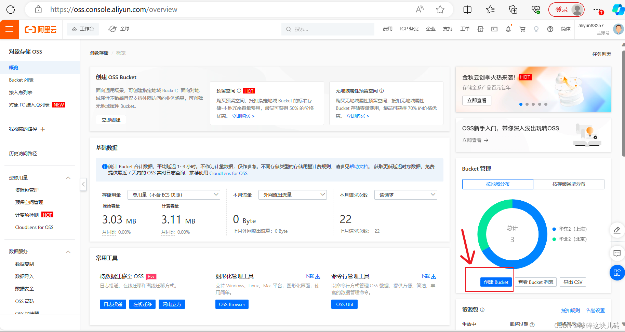
Task: Click the lightbulb tips icon
Action: point(536,29)
